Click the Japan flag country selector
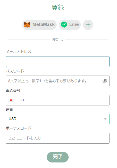117x168 pixels. pos(11,100)
